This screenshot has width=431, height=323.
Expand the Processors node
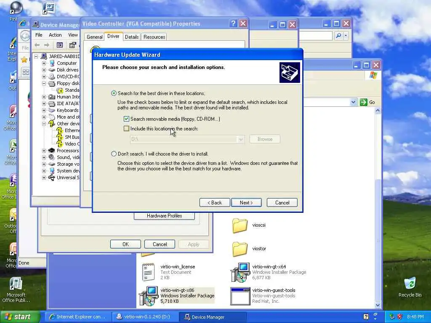point(44,151)
